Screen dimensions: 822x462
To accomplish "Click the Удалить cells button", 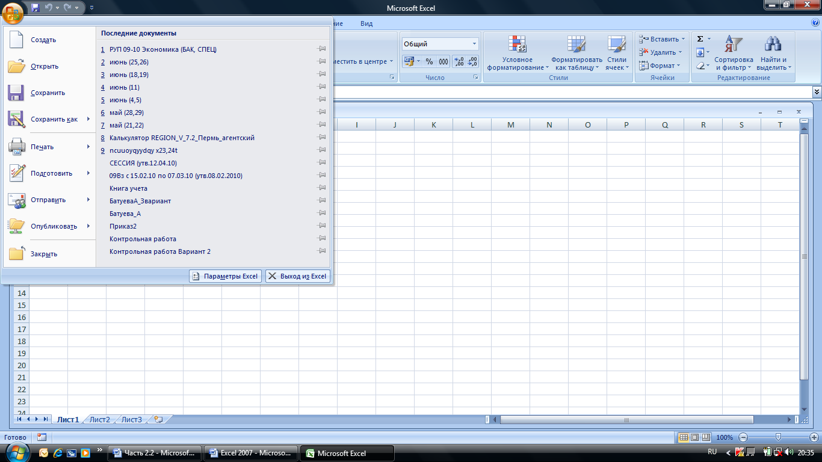I will click(660, 52).
